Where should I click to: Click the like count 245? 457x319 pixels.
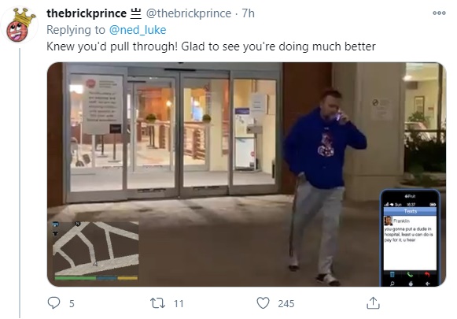[286, 303]
